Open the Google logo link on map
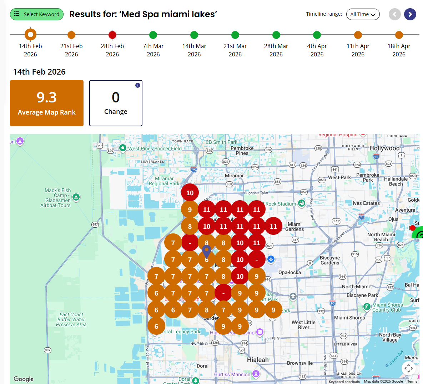Viewport: 423px width, 384px height. (x=24, y=379)
